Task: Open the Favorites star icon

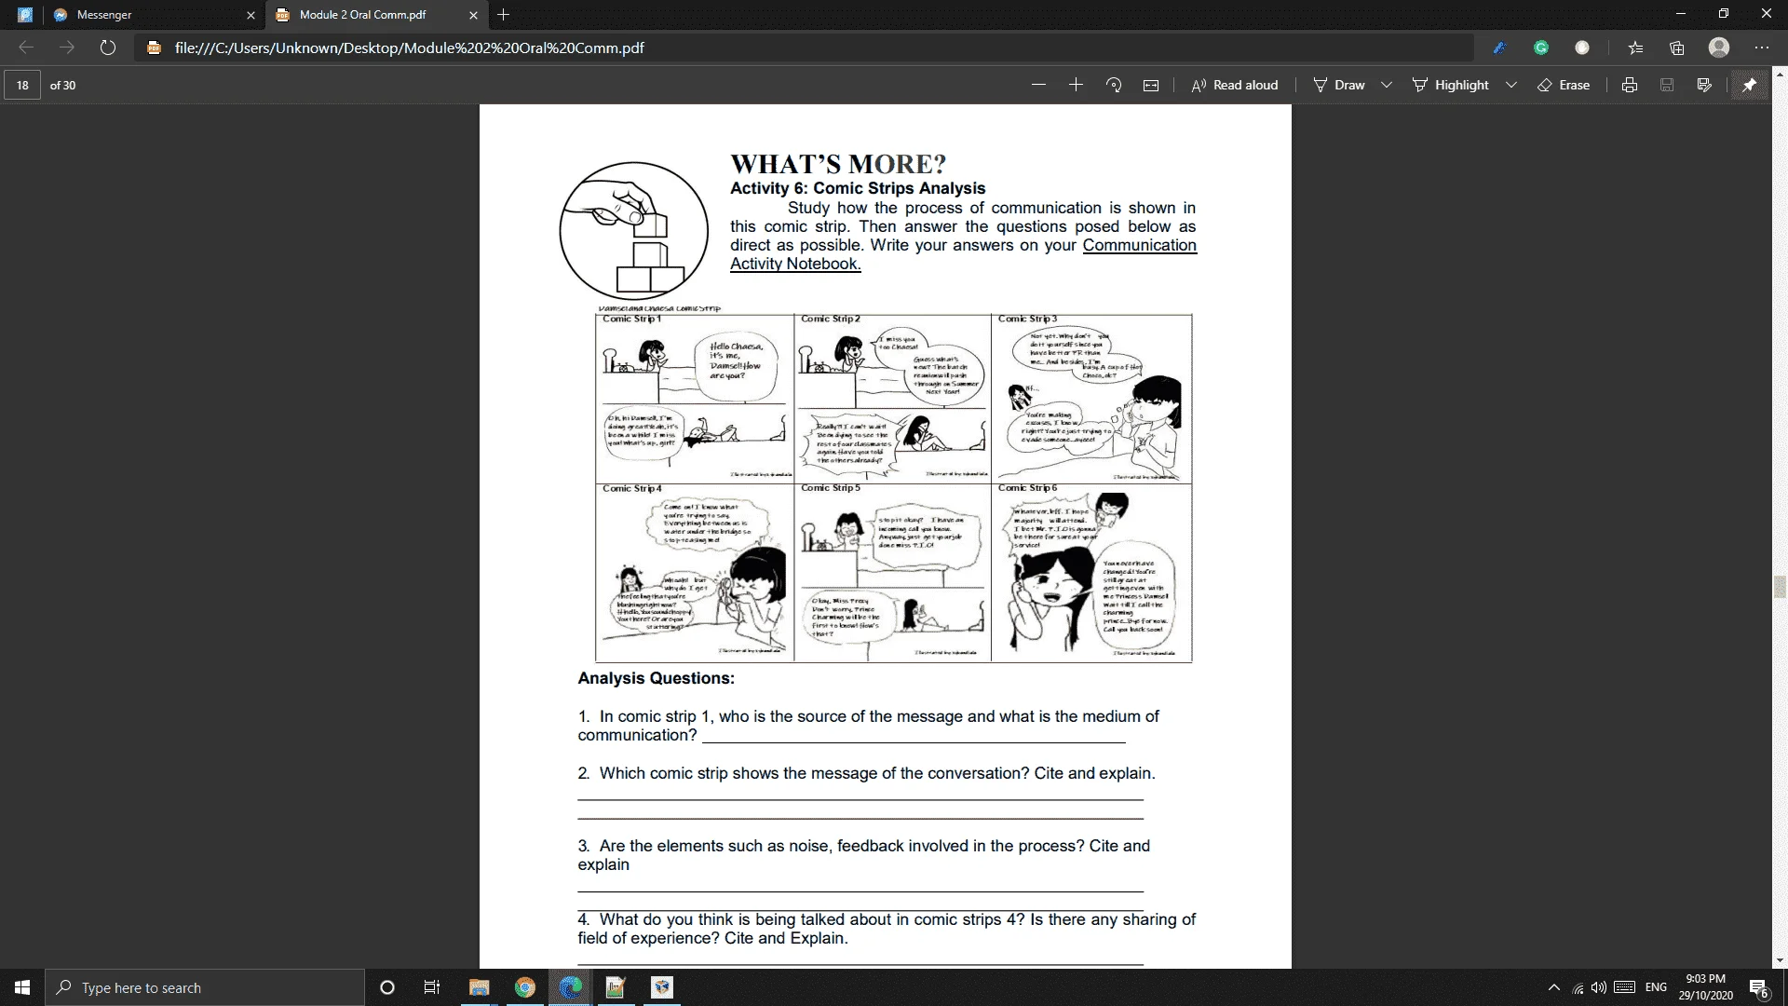Action: click(1636, 48)
